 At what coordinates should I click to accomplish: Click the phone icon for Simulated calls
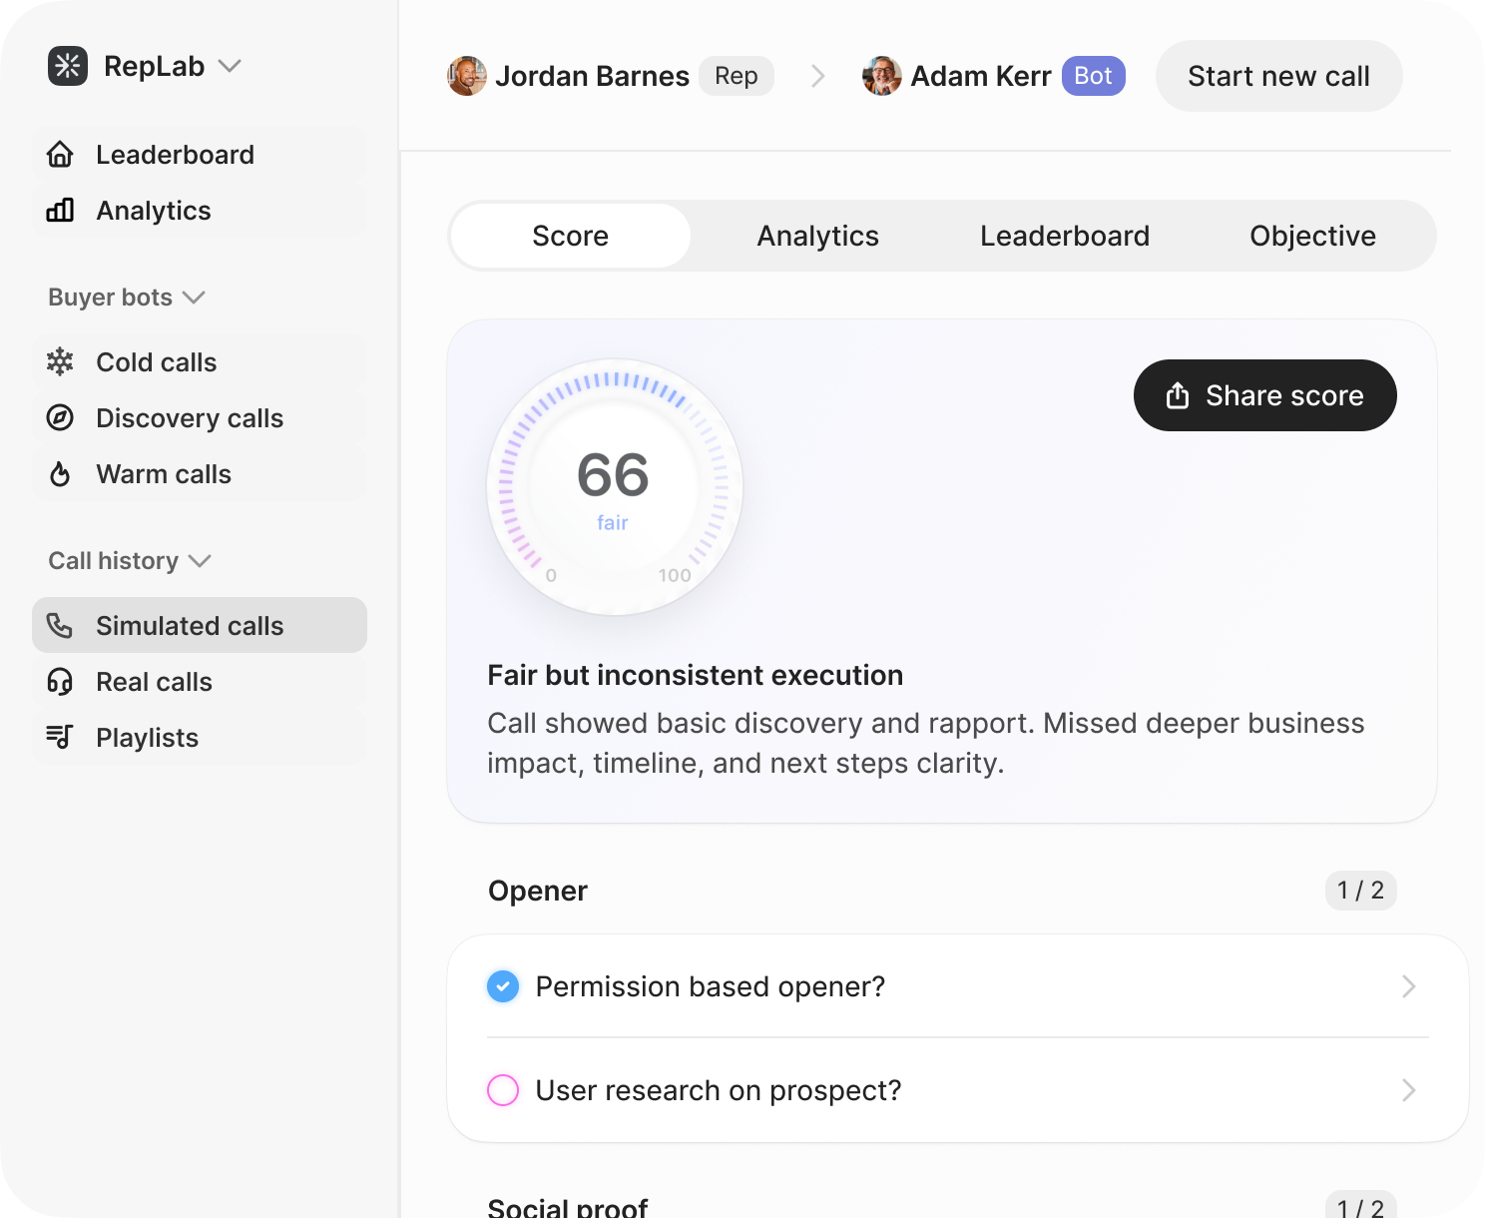tap(60, 626)
